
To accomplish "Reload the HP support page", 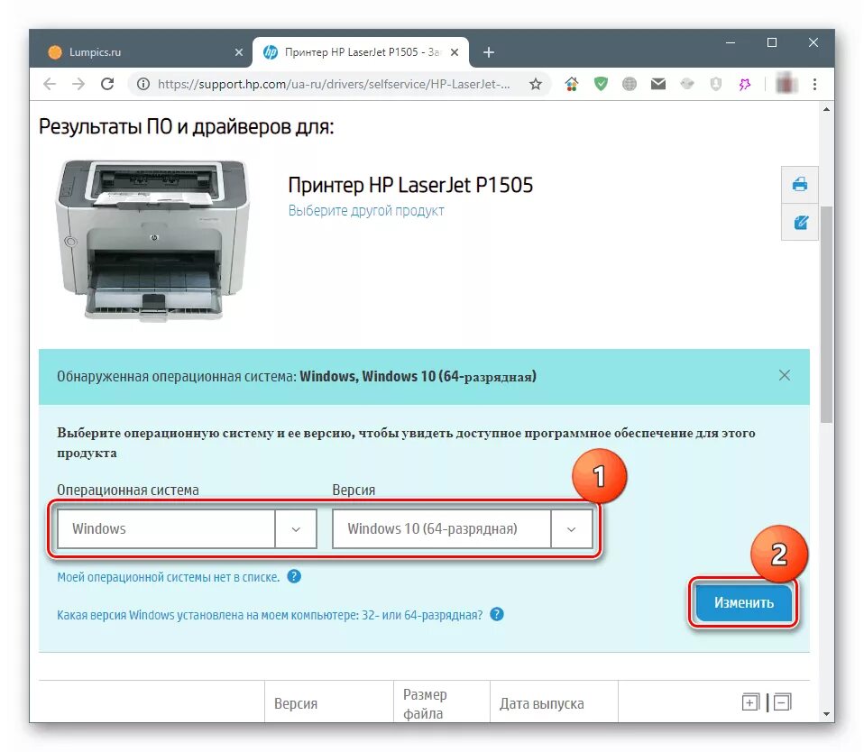I will (x=107, y=84).
